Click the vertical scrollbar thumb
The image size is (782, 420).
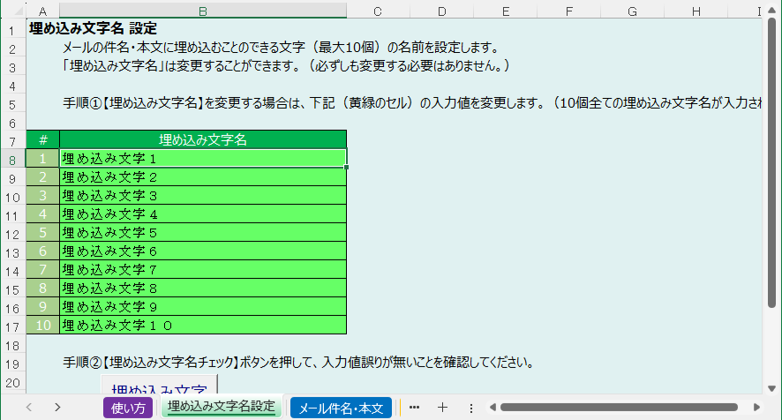click(772, 163)
